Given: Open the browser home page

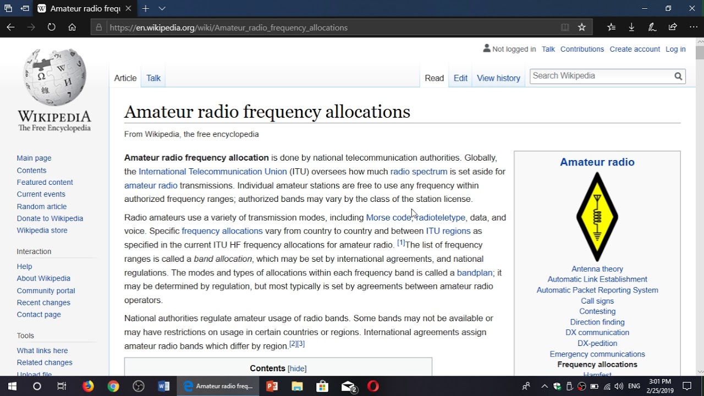Looking at the screenshot, I should click(72, 27).
